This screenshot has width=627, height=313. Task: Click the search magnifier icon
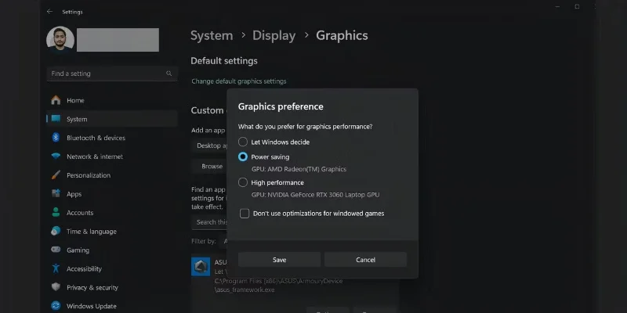[169, 74]
